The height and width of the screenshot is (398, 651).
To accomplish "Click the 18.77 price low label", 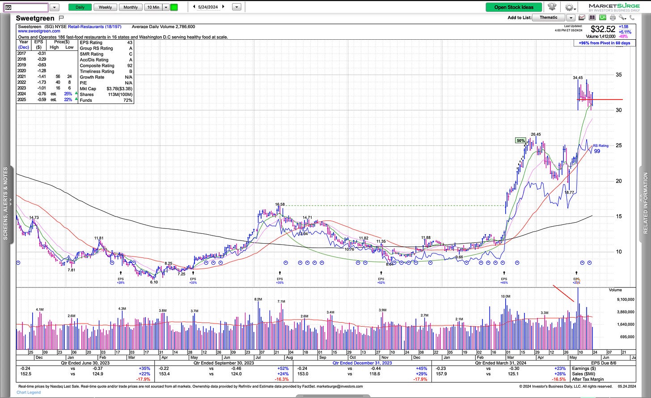I will click(569, 192).
